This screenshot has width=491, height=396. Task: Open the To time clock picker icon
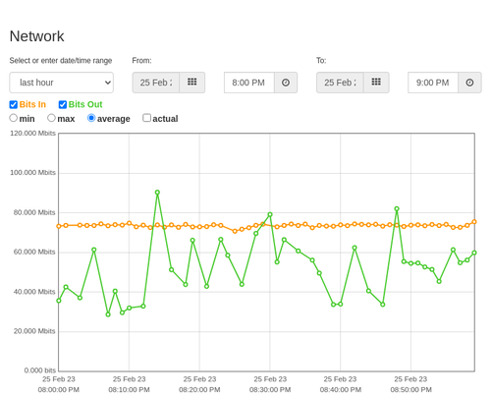(469, 83)
